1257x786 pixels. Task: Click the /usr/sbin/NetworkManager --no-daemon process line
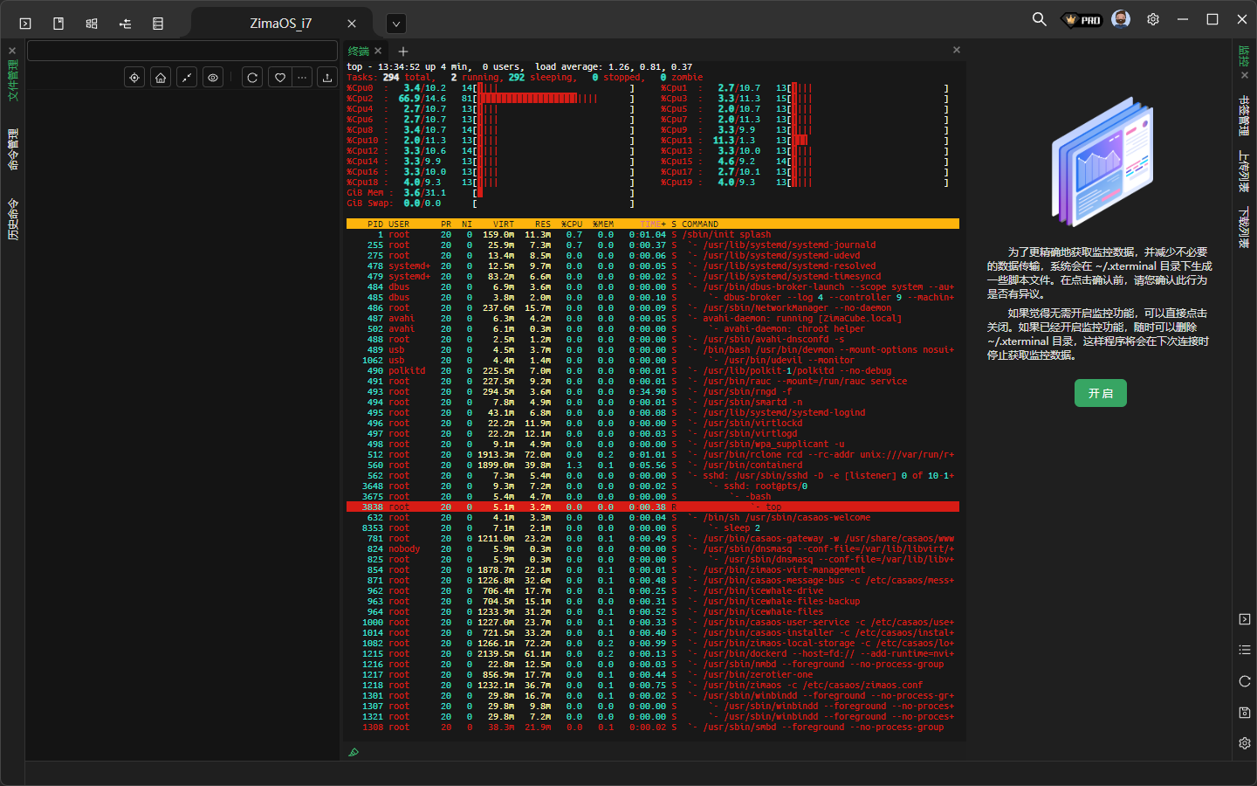pyautogui.click(x=653, y=307)
